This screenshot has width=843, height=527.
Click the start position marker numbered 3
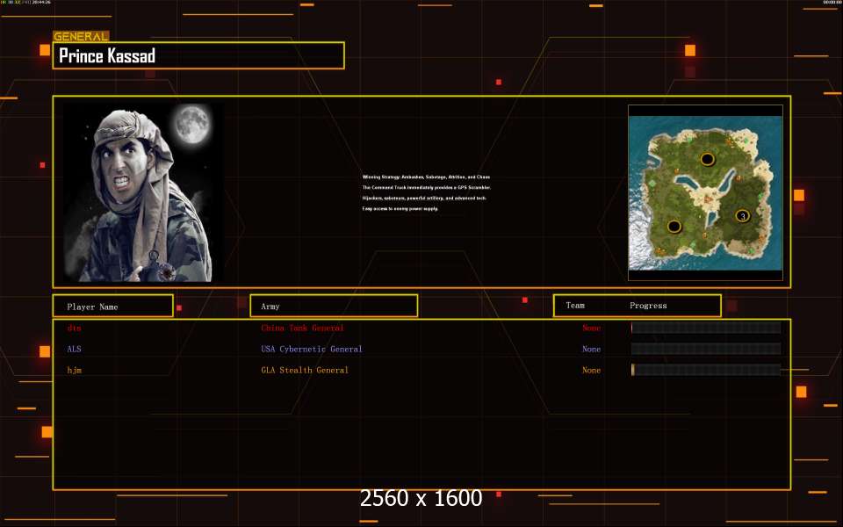[743, 216]
